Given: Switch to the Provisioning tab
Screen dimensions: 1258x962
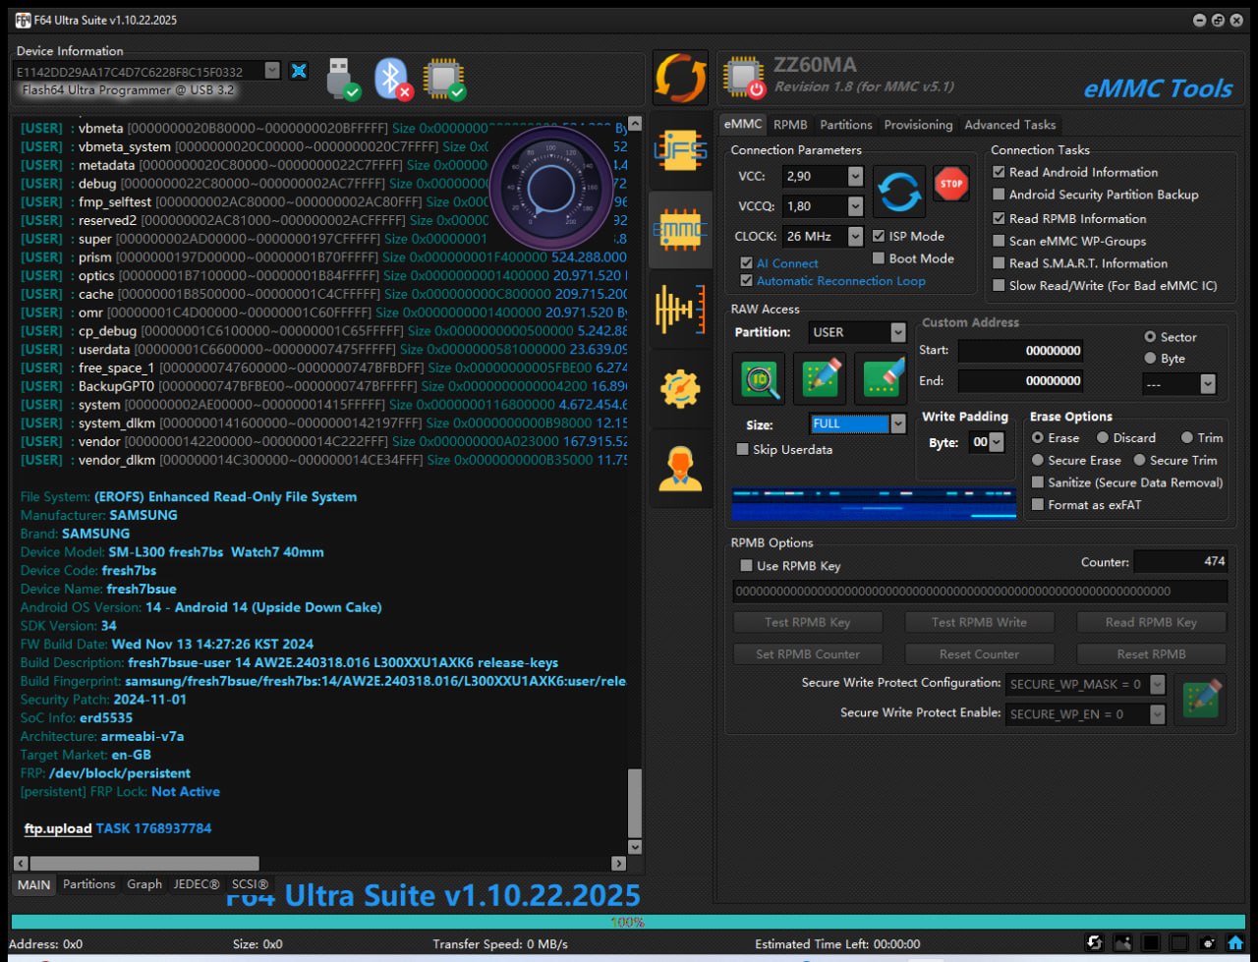Looking at the screenshot, I should [x=918, y=125].
